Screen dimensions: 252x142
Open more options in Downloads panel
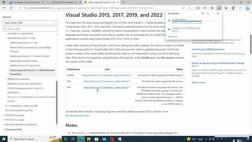tap(213, 13)
